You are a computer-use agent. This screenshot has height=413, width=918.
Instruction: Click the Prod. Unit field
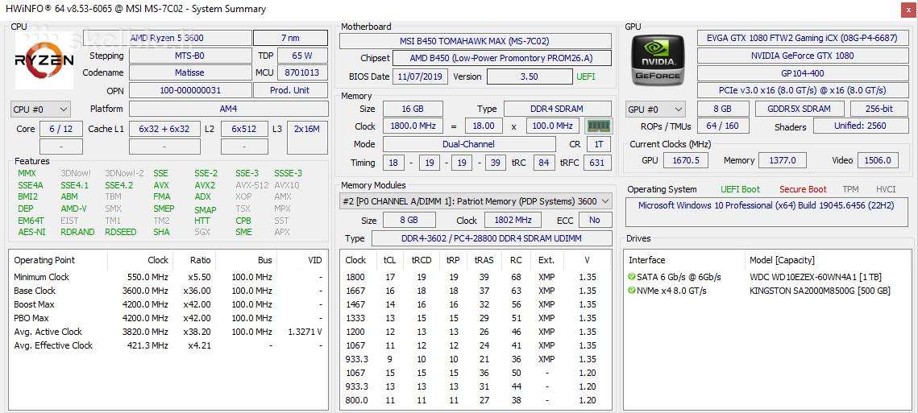pyautogui.click(x=290, y=91)
